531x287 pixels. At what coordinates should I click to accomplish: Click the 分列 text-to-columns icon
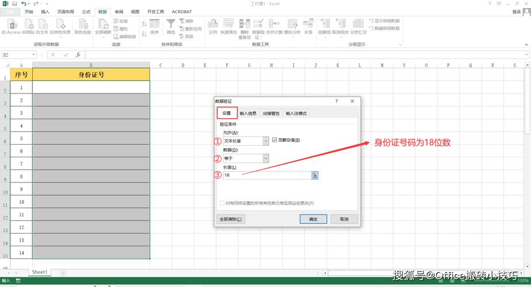point(213,25)
